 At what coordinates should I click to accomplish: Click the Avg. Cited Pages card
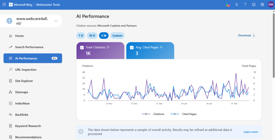coord(150,51)
